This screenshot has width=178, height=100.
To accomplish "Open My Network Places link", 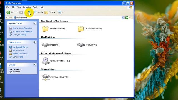I will point(20,47).
